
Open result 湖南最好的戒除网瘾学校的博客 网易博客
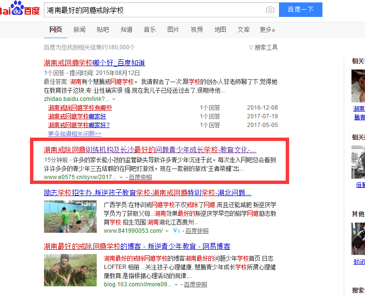(137, 246)
